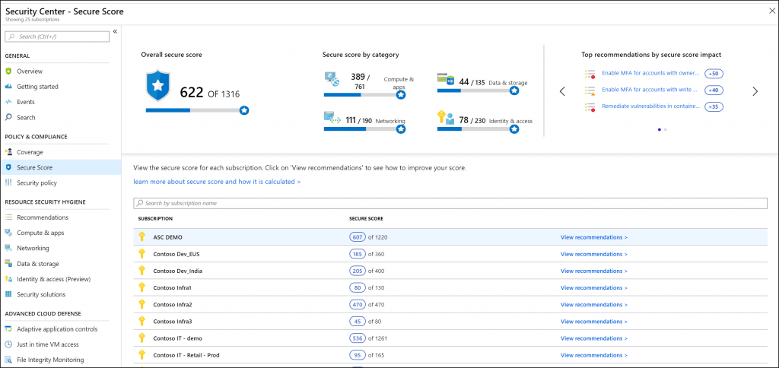779x368 pixels.
Task: Click the key icon beside Contoso IT - demo
Action: 141,338
